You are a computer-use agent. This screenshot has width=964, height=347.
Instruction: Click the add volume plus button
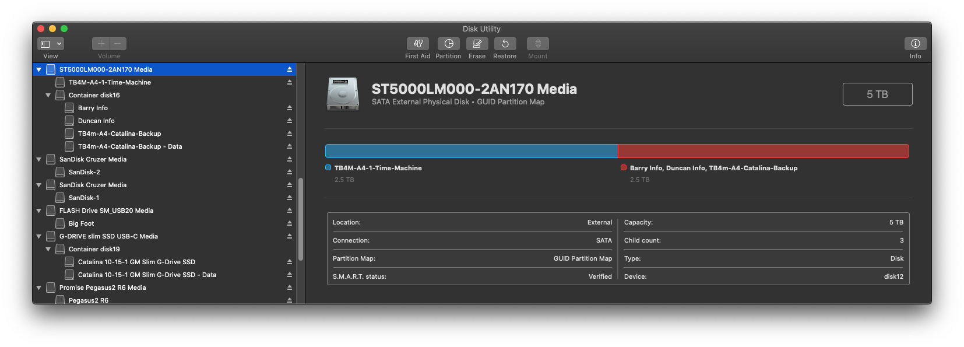[x=101, y=44]
